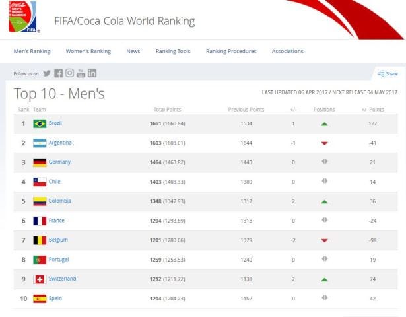Click Spain's total points 1204 (1204.23)

[x=167, y=299]
